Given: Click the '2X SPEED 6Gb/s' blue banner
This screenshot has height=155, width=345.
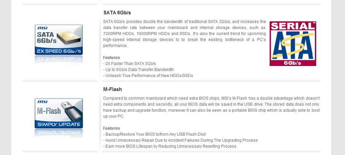Looking at the screenshot, I should 59,51.
